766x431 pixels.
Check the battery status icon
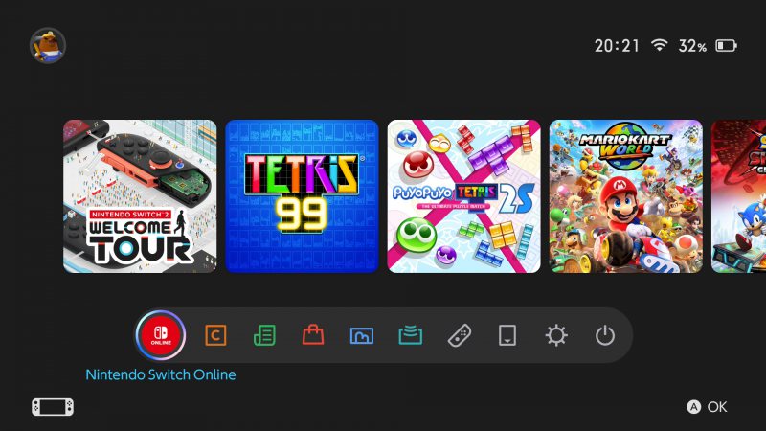726,46
